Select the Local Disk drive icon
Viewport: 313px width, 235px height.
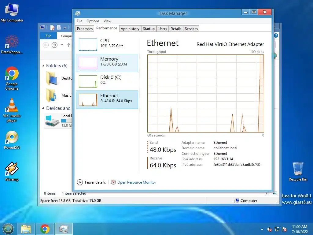[x=52, y=121]
